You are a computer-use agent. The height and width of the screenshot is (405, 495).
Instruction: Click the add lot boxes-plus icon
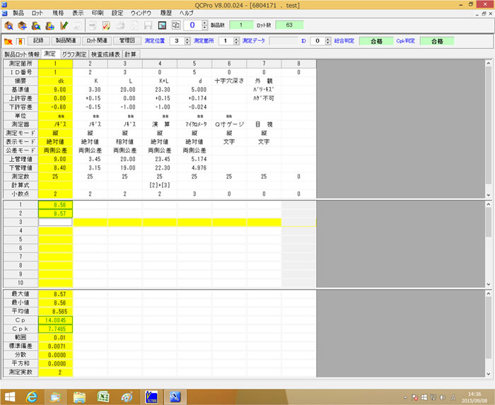point(50,25)
